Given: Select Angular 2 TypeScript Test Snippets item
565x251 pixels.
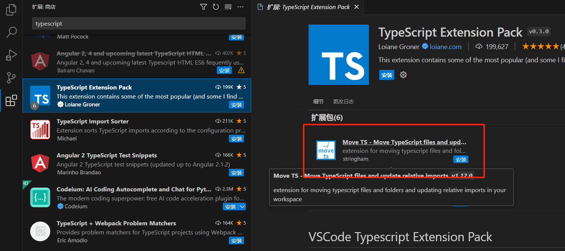Looking at the screenshot, I should 137,163.
